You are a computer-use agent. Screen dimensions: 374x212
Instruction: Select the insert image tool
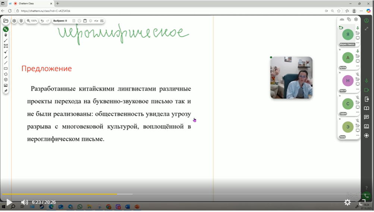tap(6, 85)
